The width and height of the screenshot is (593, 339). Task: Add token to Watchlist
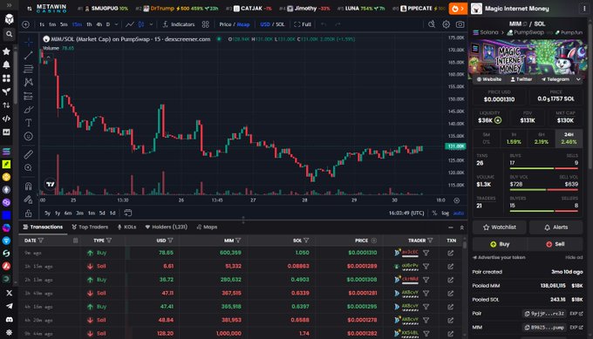coord(499,227)
